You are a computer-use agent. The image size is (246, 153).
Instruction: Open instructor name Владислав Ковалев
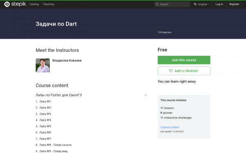coord(67,60)
